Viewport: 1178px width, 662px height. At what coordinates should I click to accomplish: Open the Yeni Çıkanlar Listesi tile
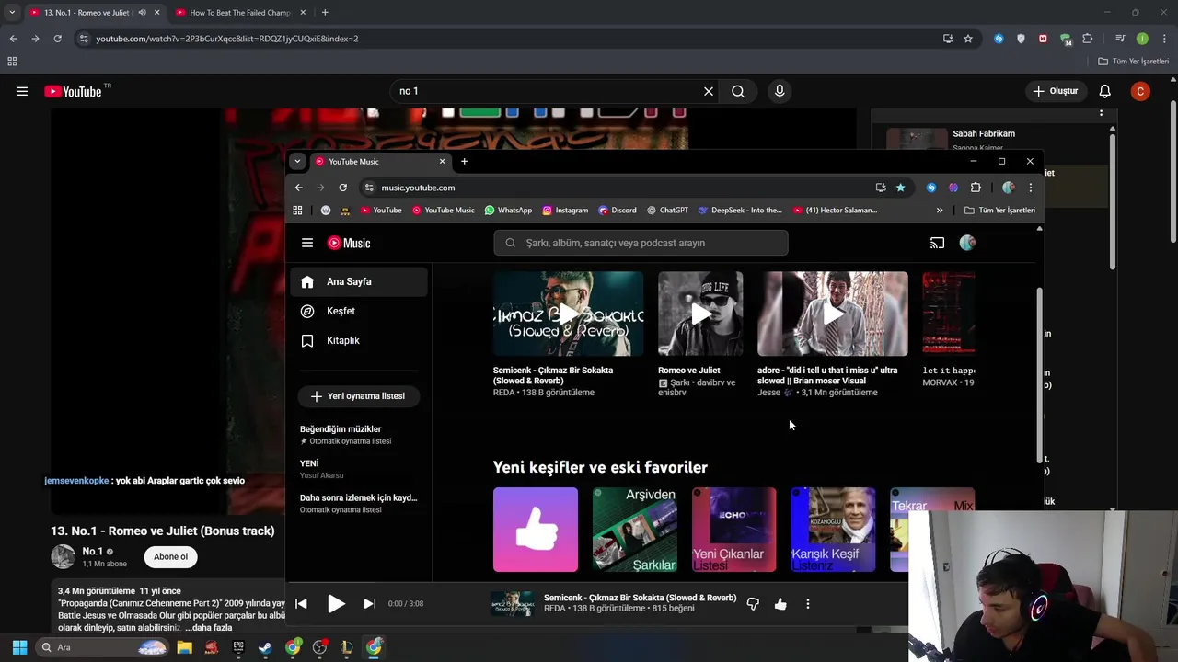[733, 530]
